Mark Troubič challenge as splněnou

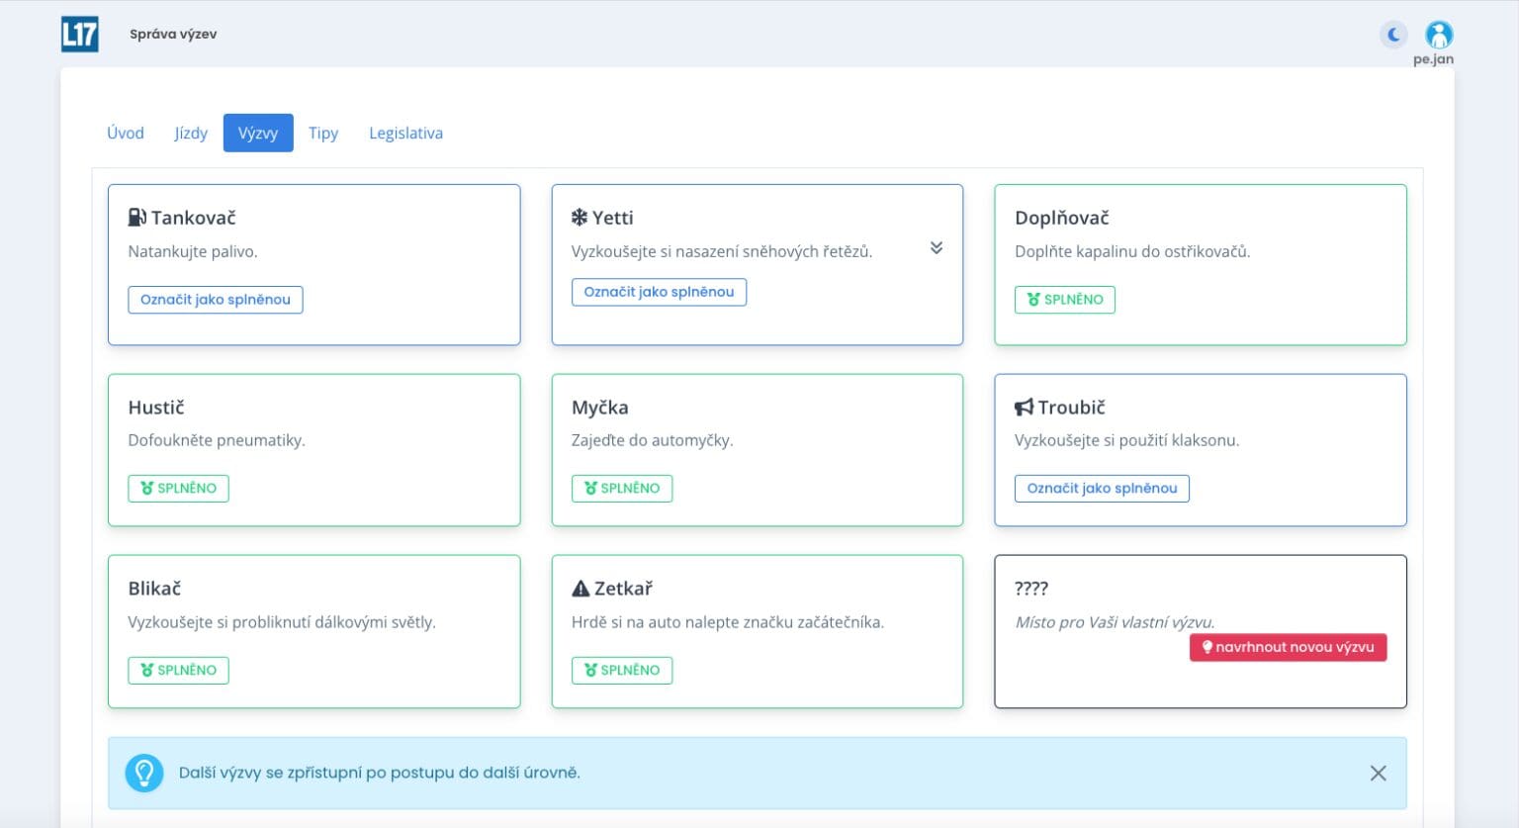[1102, 489]
